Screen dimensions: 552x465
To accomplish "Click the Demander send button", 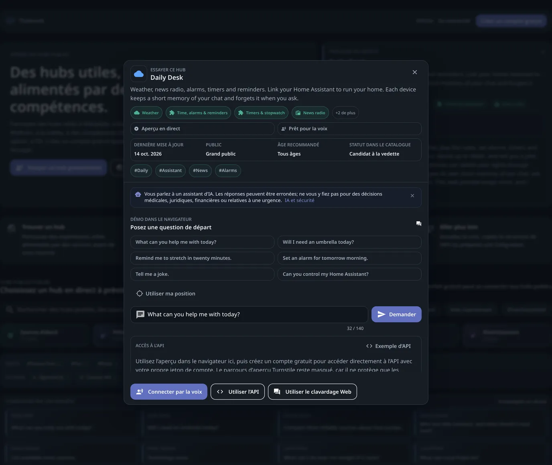I will click(x=396, y=314).
